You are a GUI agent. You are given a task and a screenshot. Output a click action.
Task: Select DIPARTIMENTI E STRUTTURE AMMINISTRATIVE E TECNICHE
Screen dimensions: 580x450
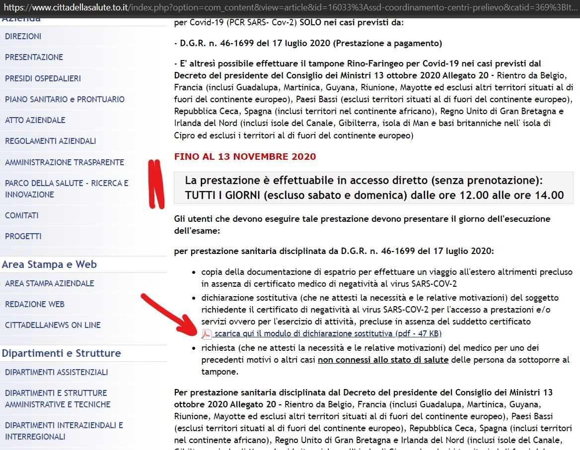click(58, 398)
